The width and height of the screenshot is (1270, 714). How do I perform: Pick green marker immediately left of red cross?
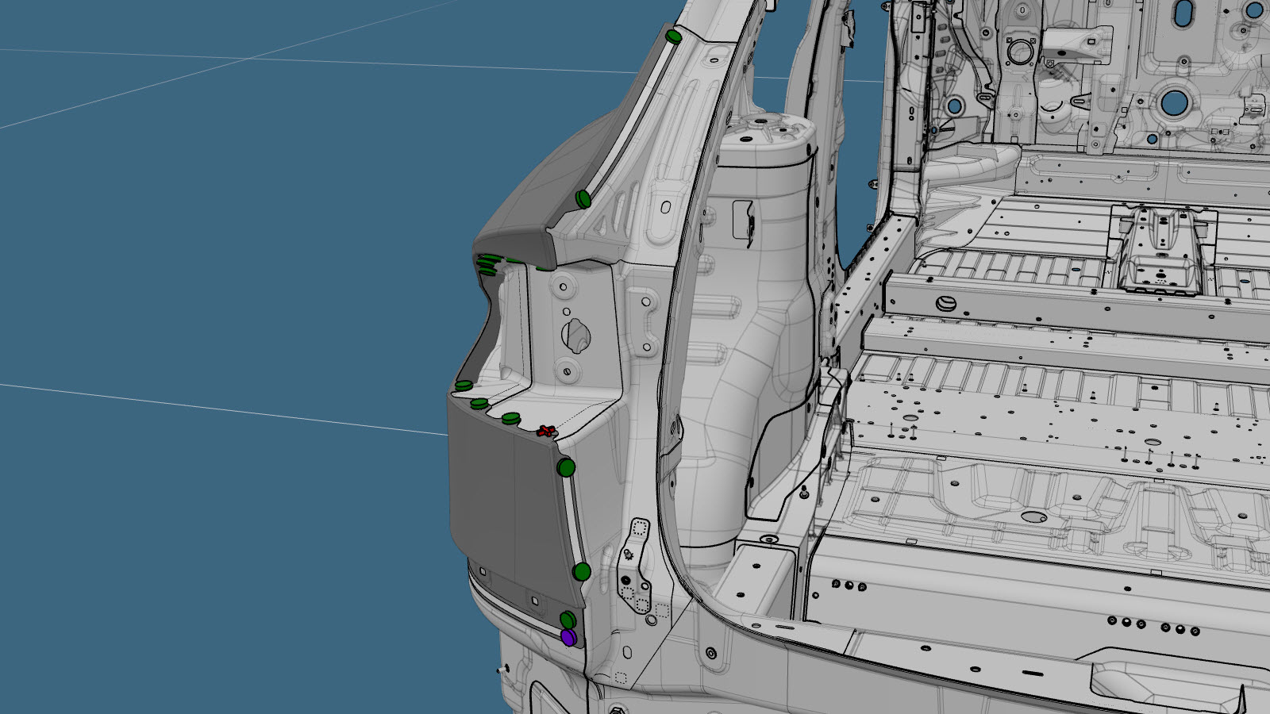point(510,417)
